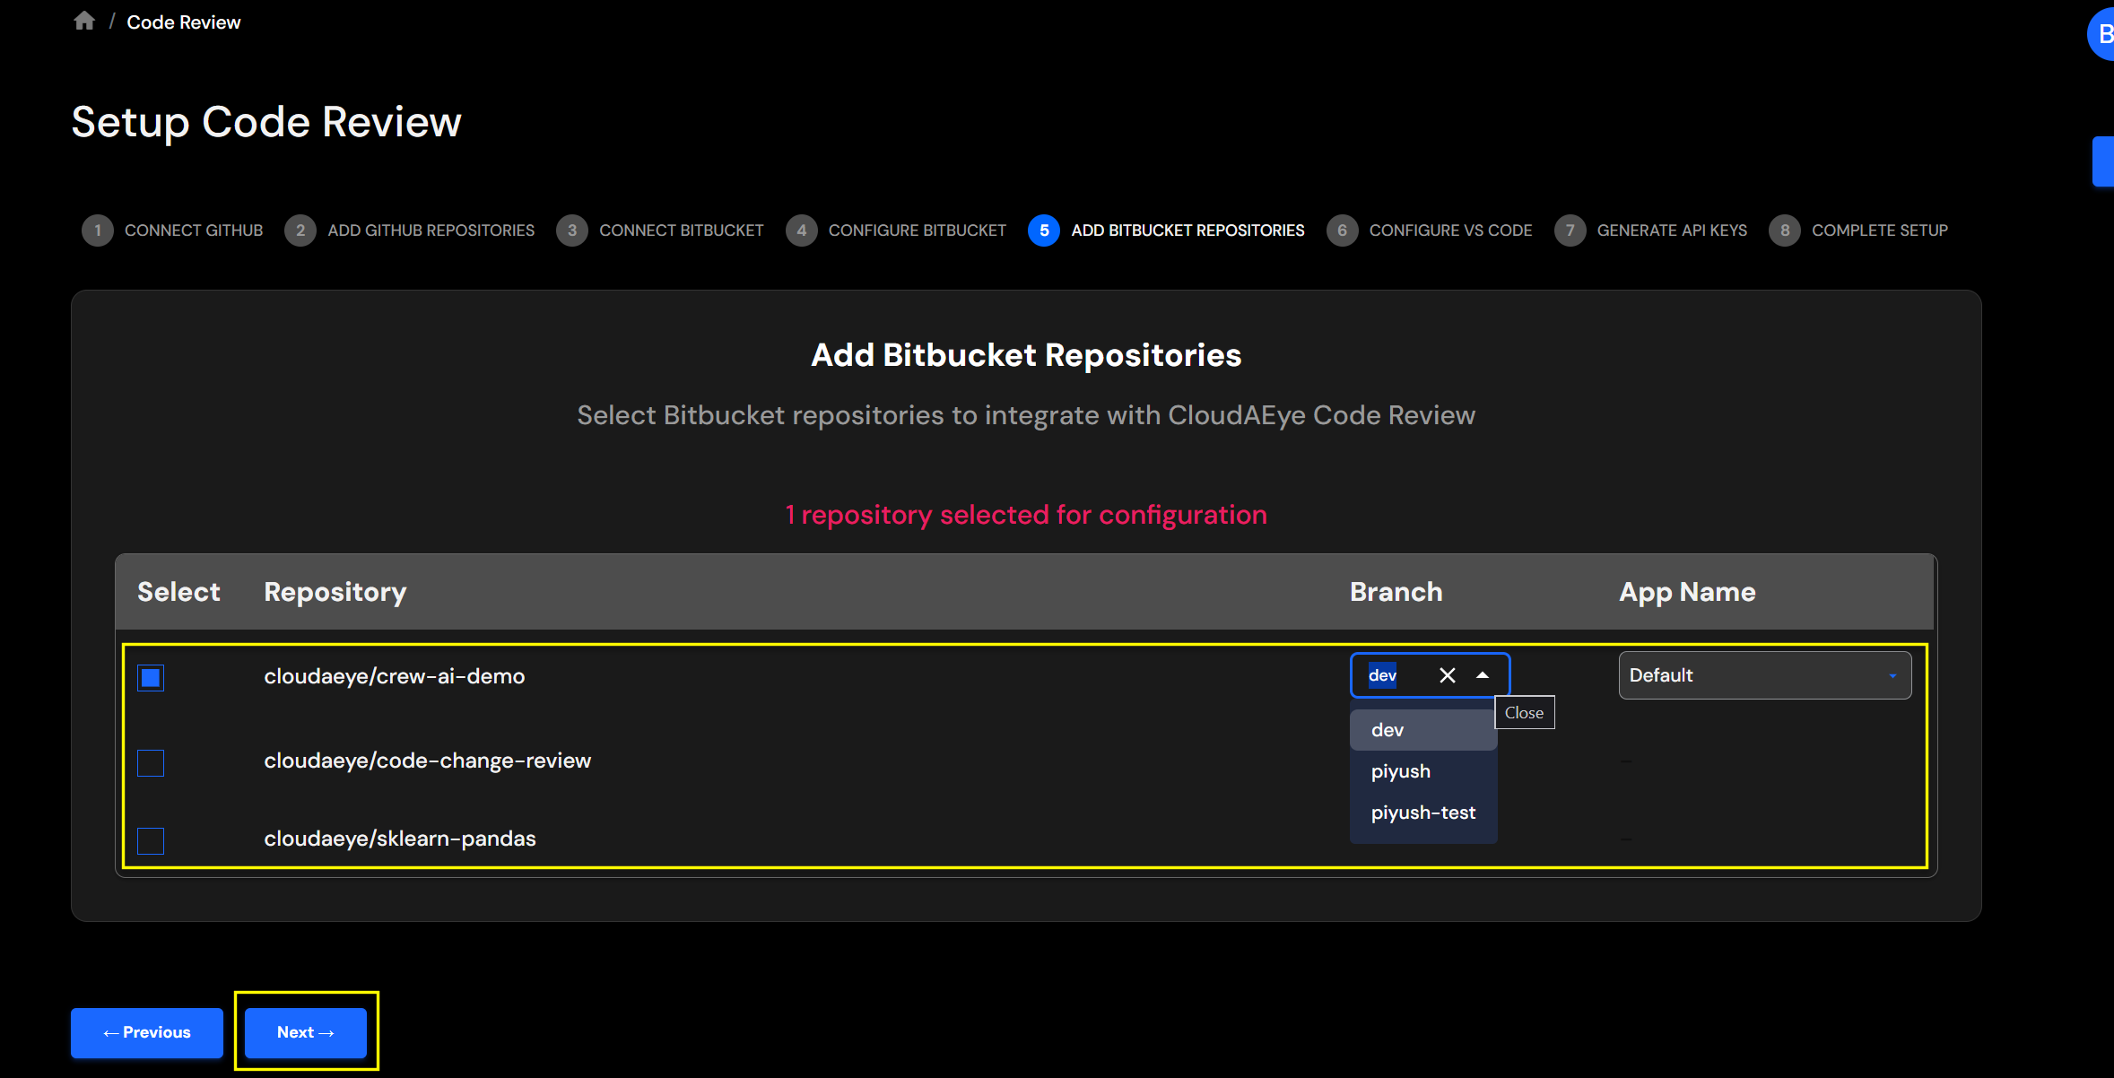
Task: Check the cloudaeye/code-change-review repository
Action: pyautogui.click(x=150, y=763)
